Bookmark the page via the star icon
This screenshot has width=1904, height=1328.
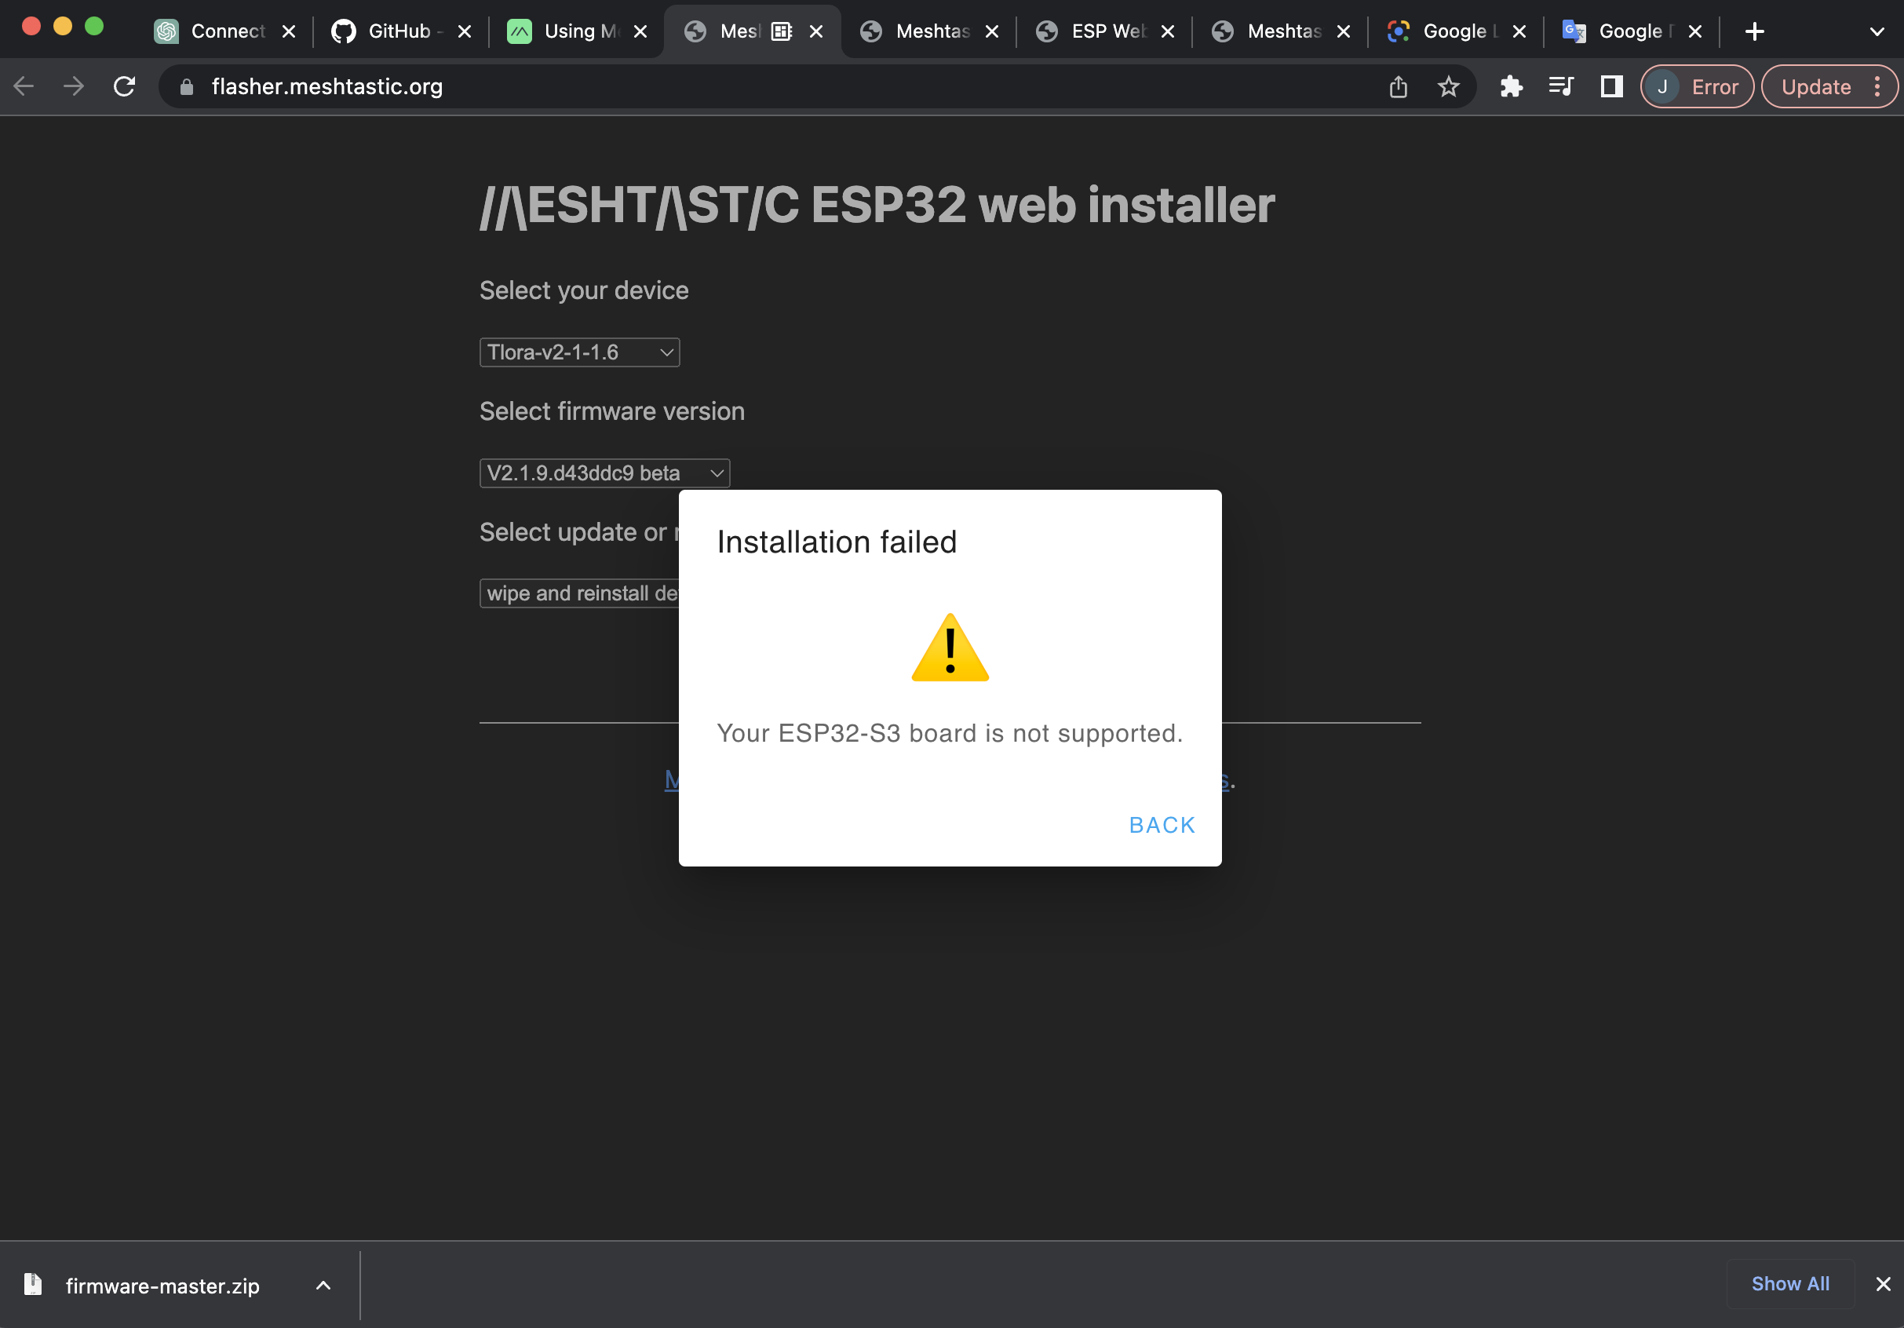click(x=1448, y=86)
